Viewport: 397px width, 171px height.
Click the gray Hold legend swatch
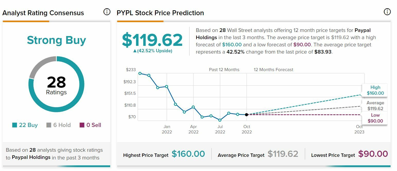pyautogui.click(x=49, y=125)
